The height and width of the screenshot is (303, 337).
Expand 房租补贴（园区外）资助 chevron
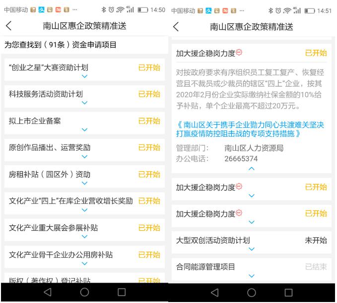85,183
